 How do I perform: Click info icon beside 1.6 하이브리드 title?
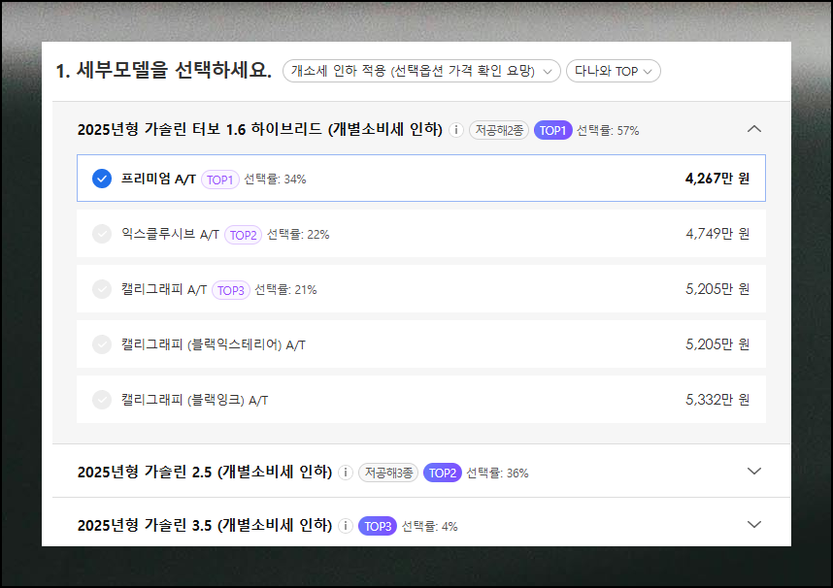click(455, 130)
